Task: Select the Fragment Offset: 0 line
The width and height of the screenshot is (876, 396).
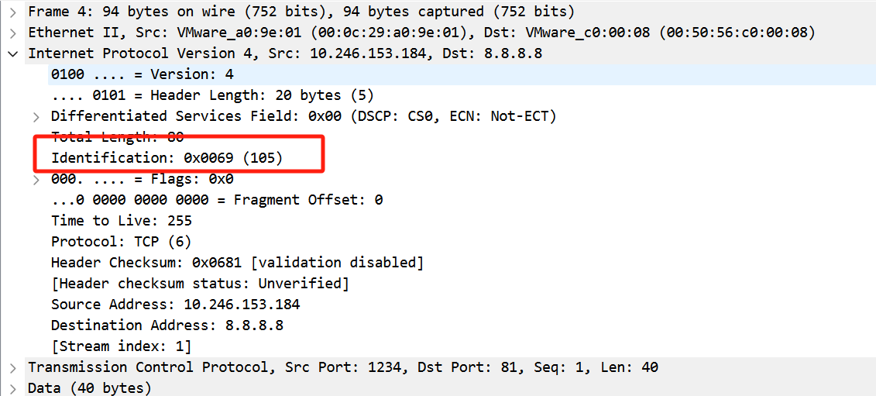Action: tap(217, 200)
